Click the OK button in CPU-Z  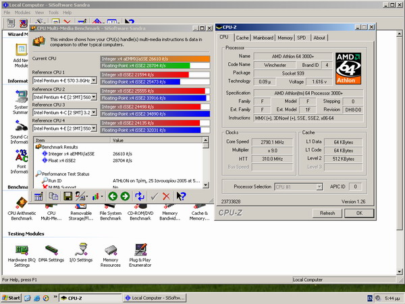359,213
